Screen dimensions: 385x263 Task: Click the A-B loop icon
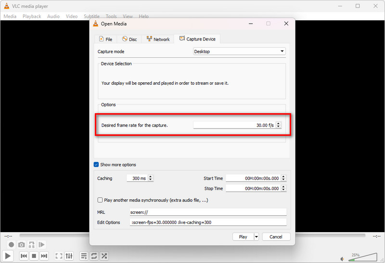tap(31, 245)
